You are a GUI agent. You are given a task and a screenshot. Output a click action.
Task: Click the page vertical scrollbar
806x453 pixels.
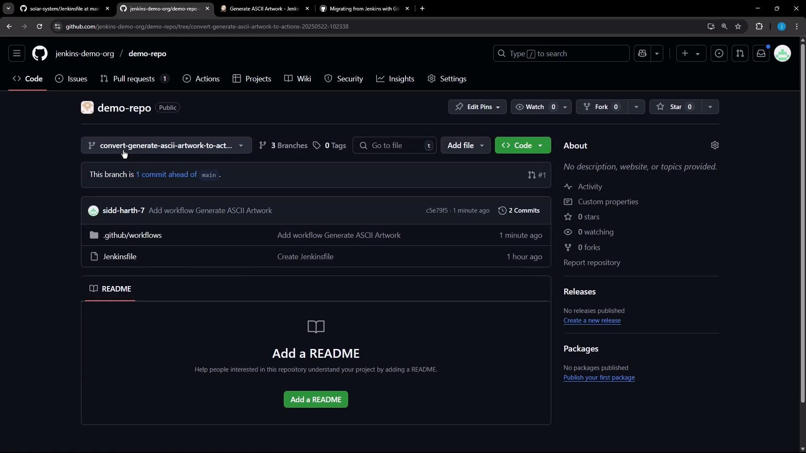tap(803, 222)
